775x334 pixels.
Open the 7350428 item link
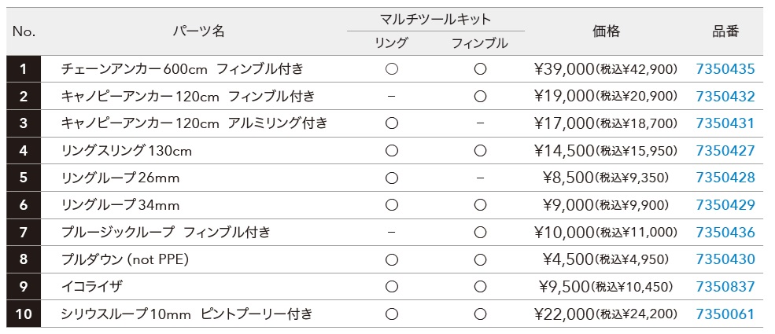725,178
